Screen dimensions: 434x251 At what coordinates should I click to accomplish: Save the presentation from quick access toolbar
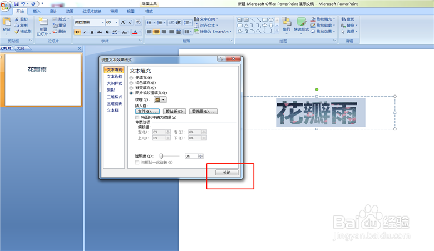16,3
